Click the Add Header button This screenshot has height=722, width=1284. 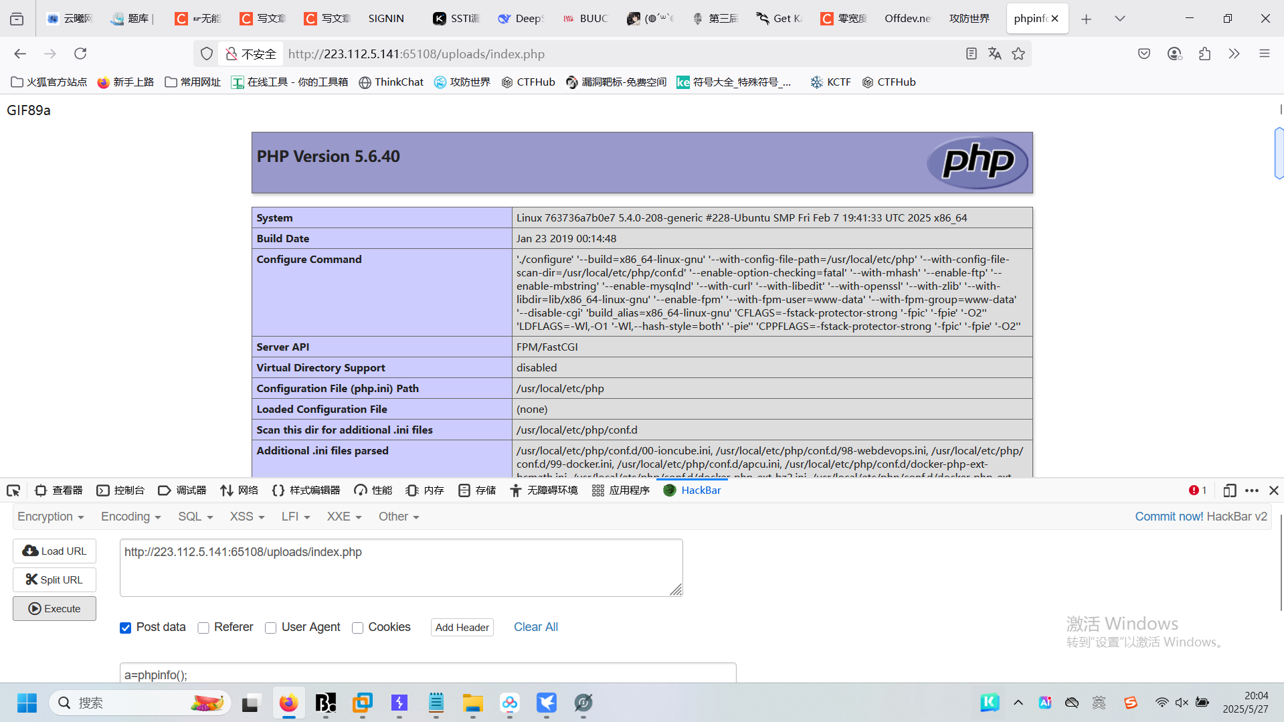pyautogui.click(x=462, y=628)
